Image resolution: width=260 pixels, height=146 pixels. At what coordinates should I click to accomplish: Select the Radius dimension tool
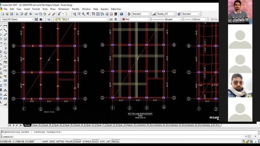pyautogui.click(x=5, y=44)
